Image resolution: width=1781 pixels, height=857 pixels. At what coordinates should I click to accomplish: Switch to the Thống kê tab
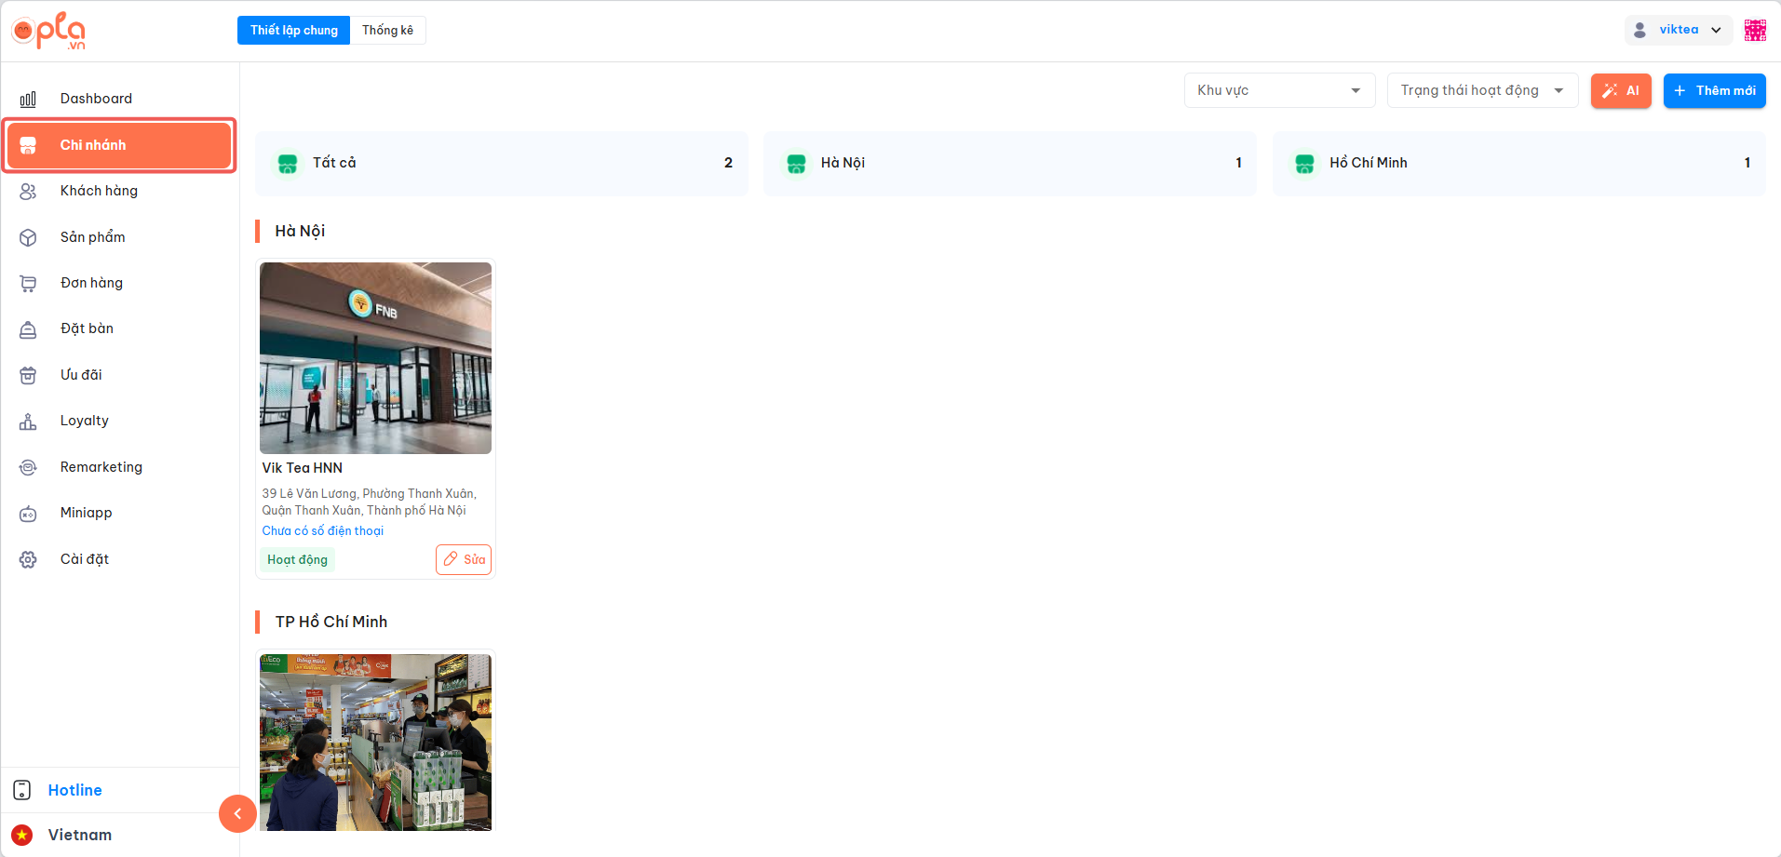pyautogui.click(x=387, y=30)
